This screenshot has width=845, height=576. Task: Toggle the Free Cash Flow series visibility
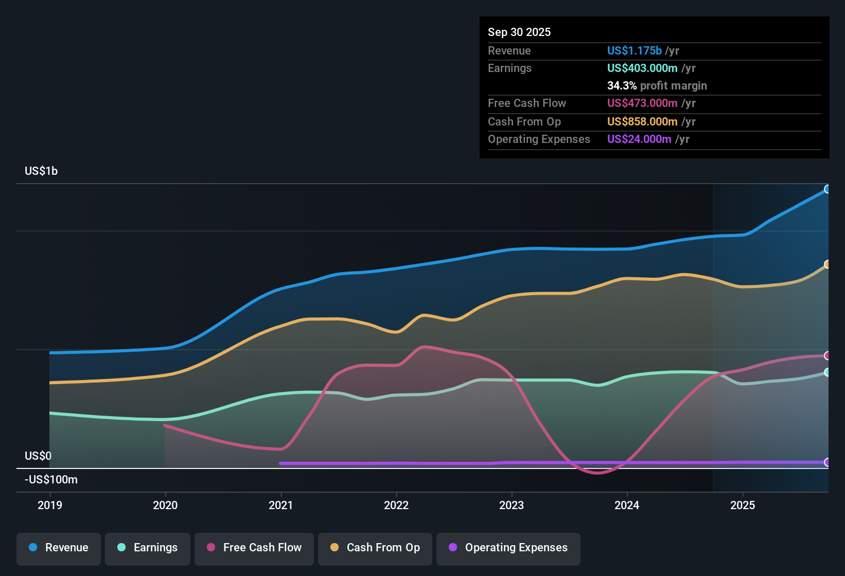254,548
